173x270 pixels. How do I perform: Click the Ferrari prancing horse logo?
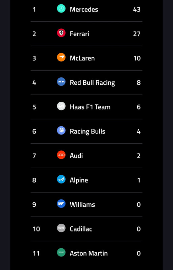pos(61,33)
